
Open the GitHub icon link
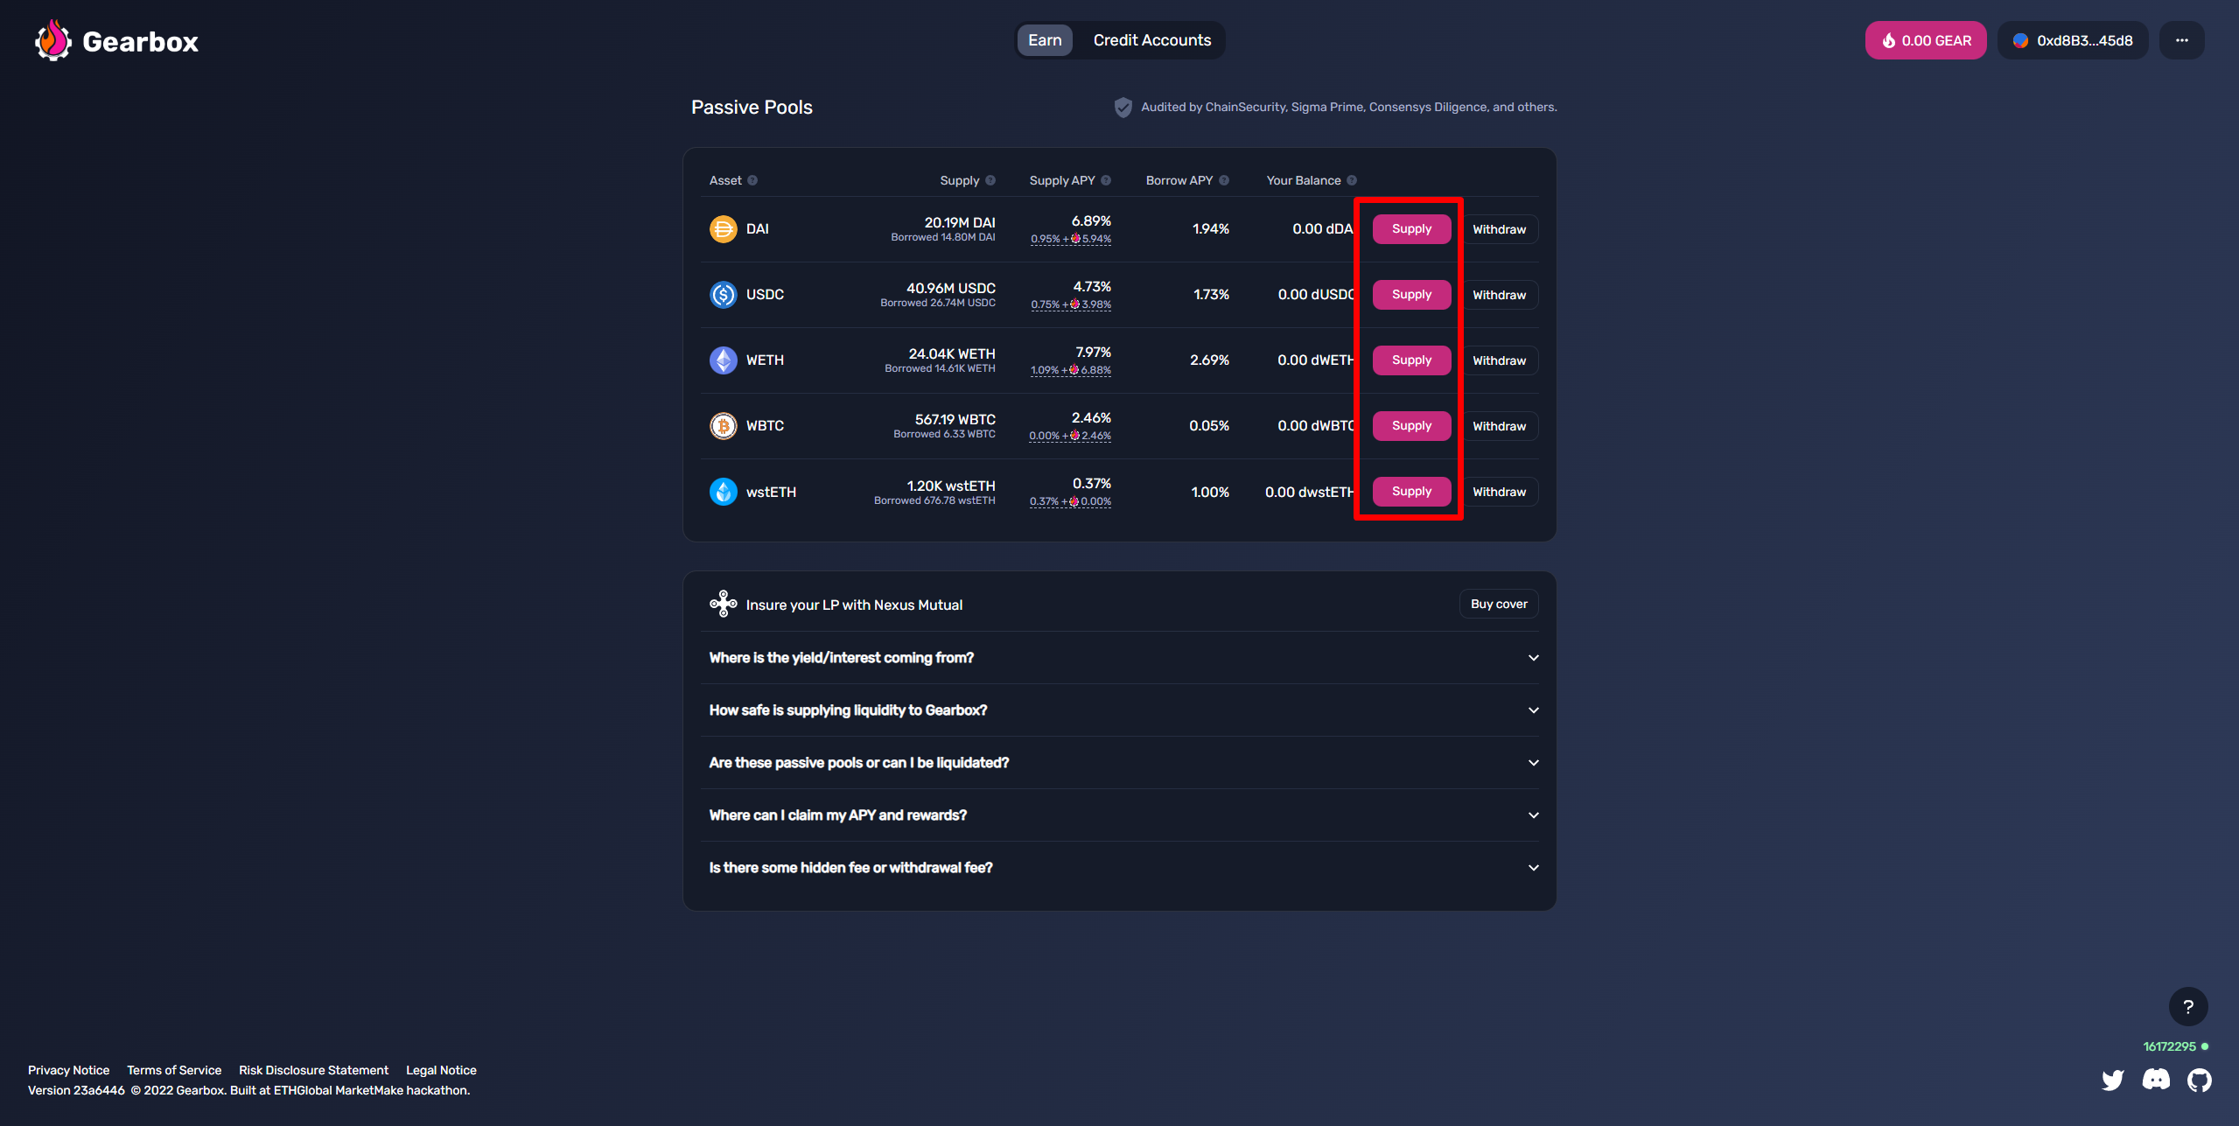pos(2200,1080)
